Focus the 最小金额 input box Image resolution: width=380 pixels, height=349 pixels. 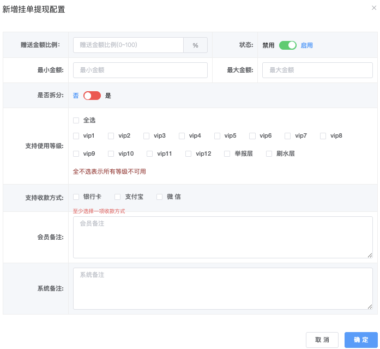coord(140,70)
